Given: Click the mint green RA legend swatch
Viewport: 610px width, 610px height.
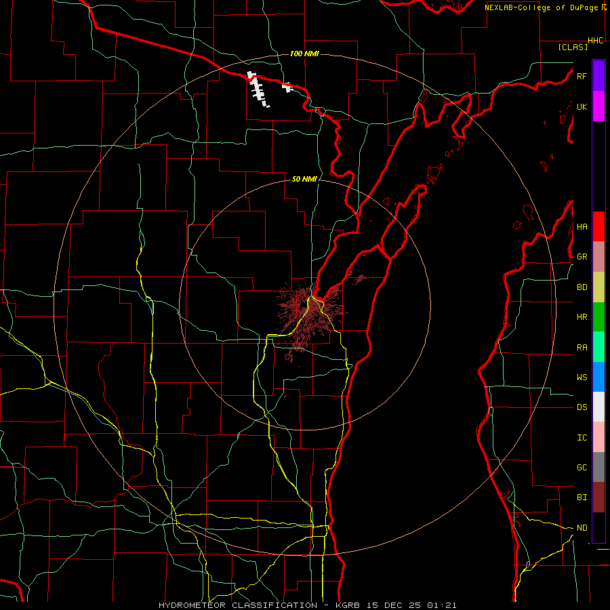Looking at the screenshot, I should click(x=598, y=347).
